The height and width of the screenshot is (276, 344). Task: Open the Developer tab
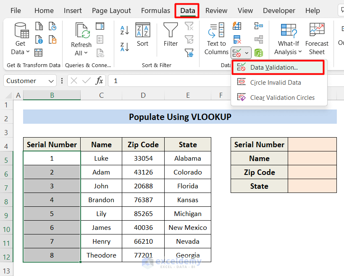tap(279, 10)
